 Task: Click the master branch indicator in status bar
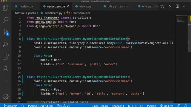tap(10, 106)
